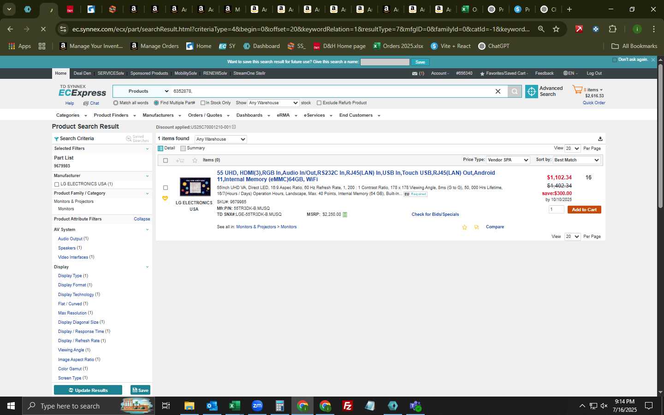Open the Categories menu
664x415 pixels.
[x=71, y=115]
